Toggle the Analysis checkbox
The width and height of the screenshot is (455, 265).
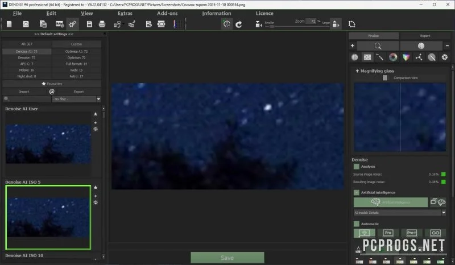(357, 167)
